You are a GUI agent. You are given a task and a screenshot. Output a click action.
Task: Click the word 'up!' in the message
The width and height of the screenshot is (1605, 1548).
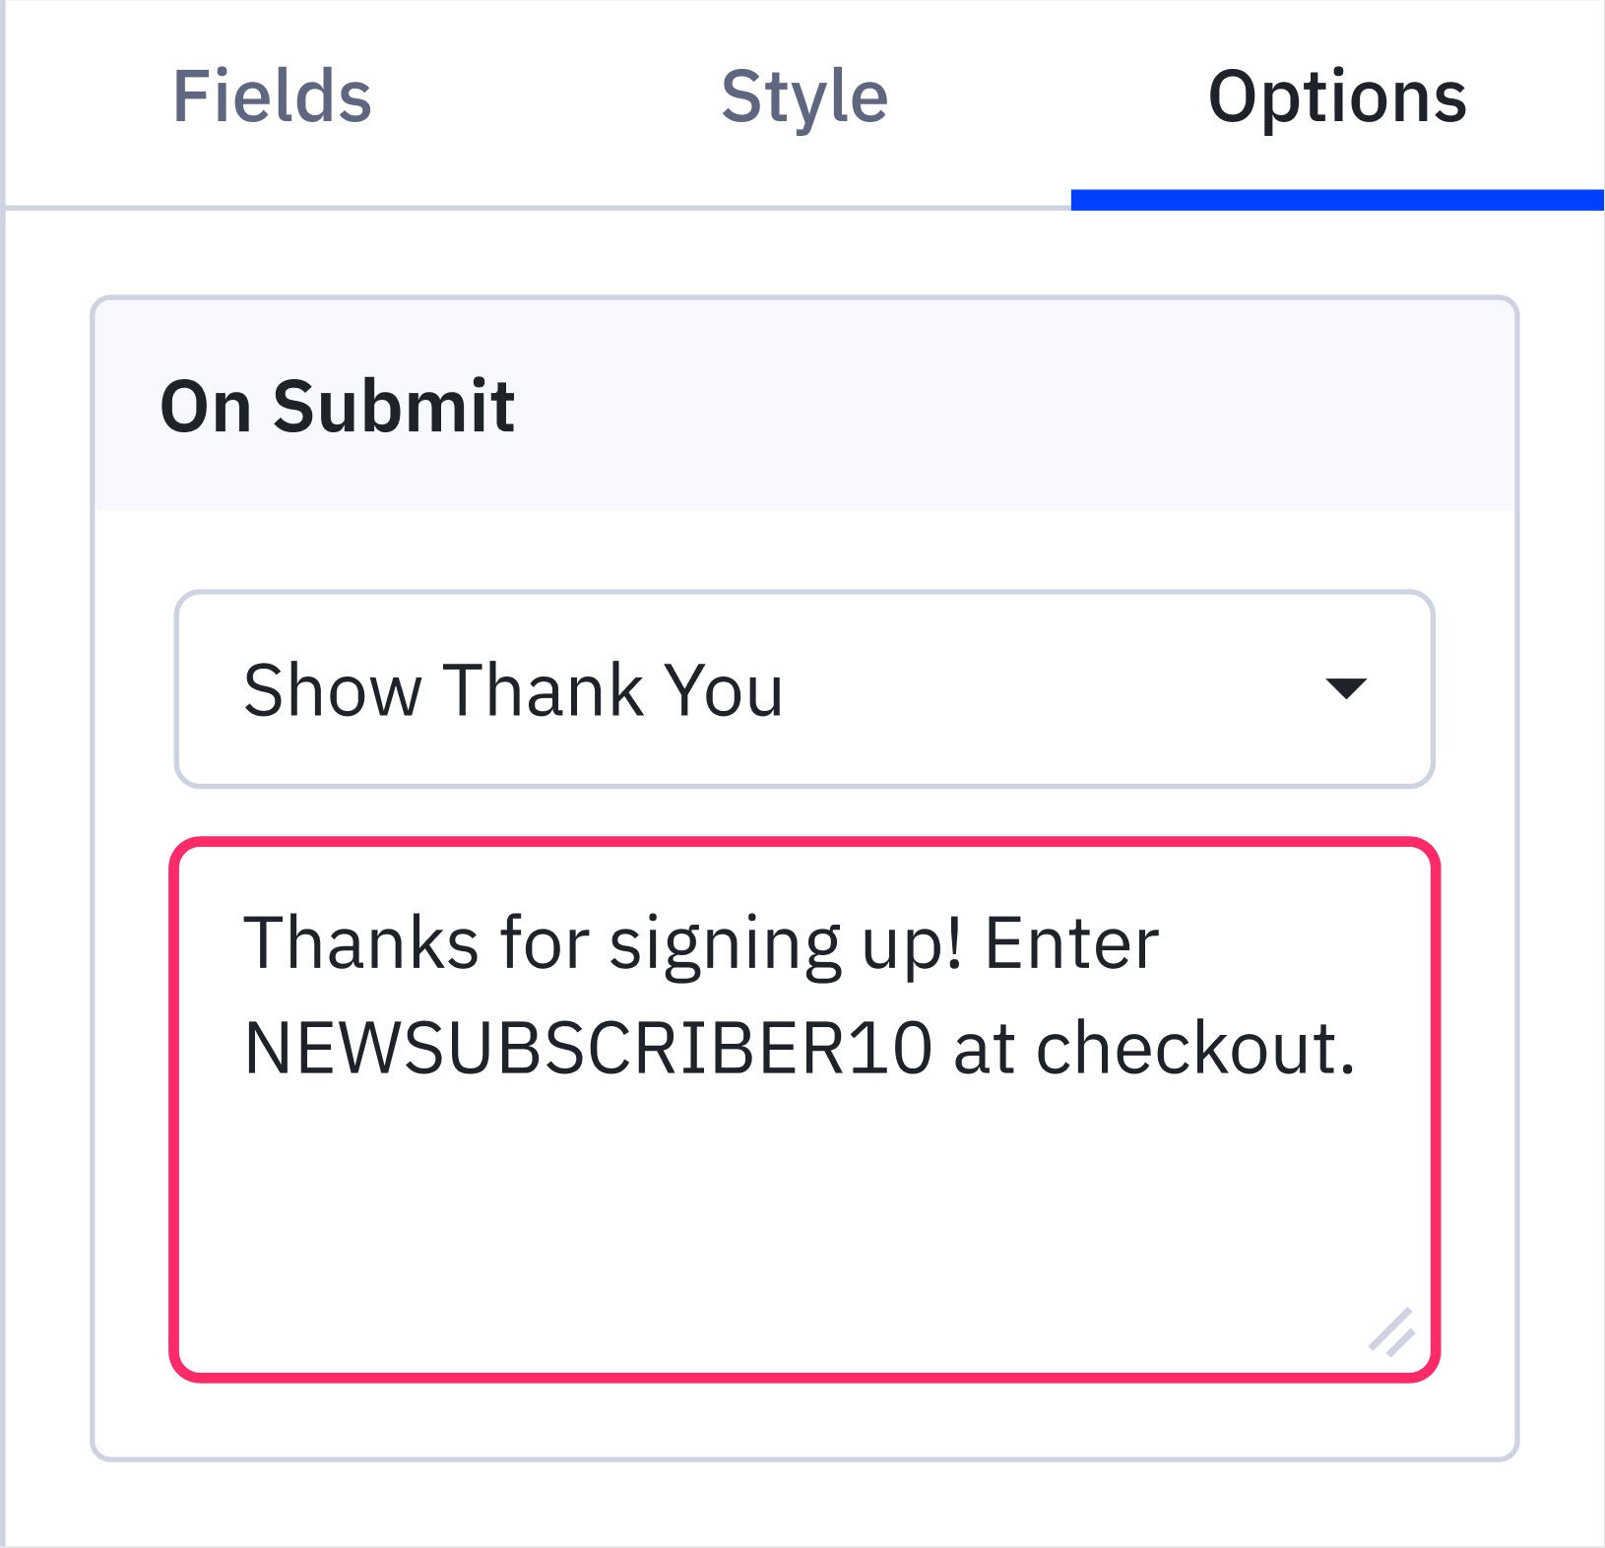tap(912, 943)
